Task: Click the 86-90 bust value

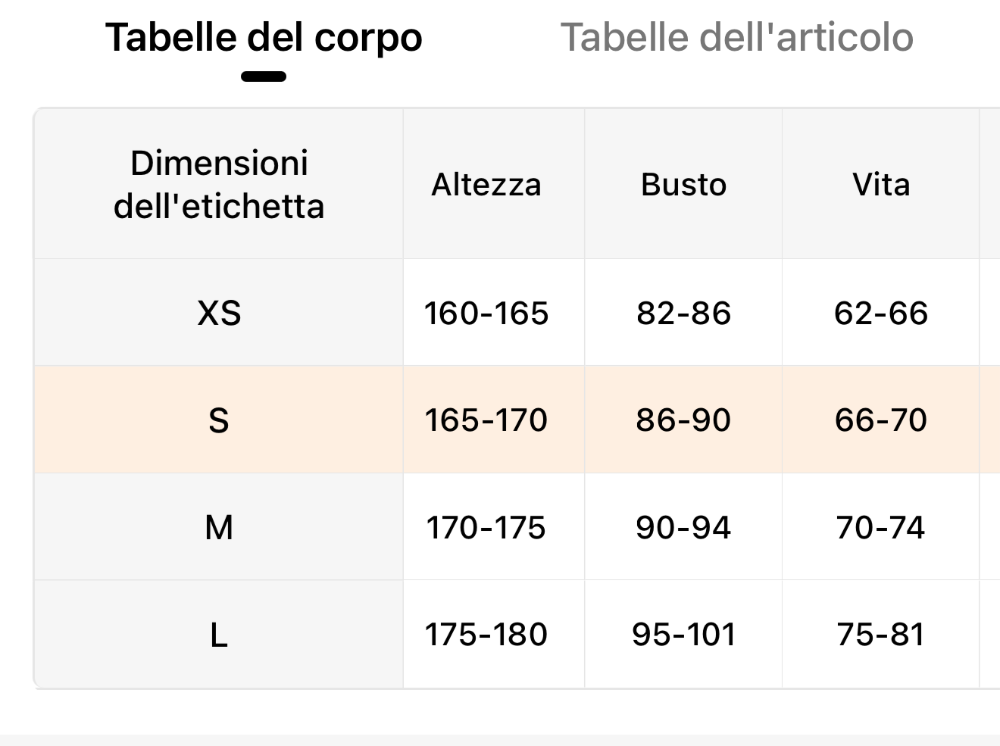Action: (x=683, y=420)
